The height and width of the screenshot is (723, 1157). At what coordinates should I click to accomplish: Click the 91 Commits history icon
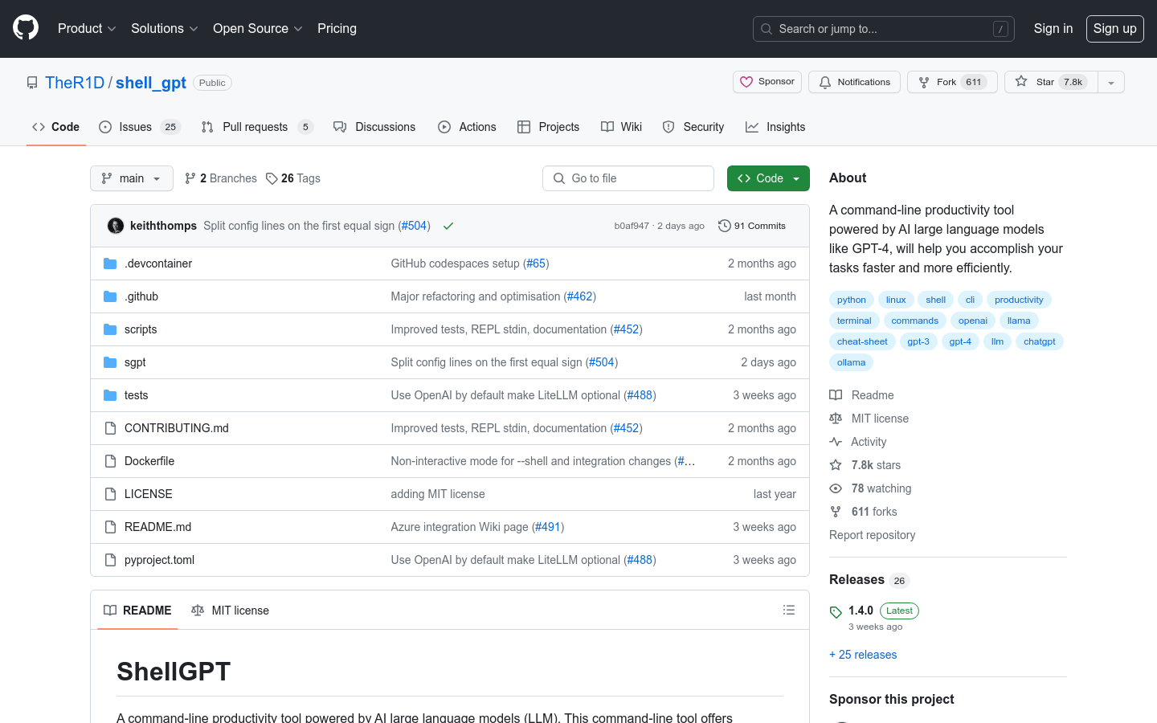(724, 226)
